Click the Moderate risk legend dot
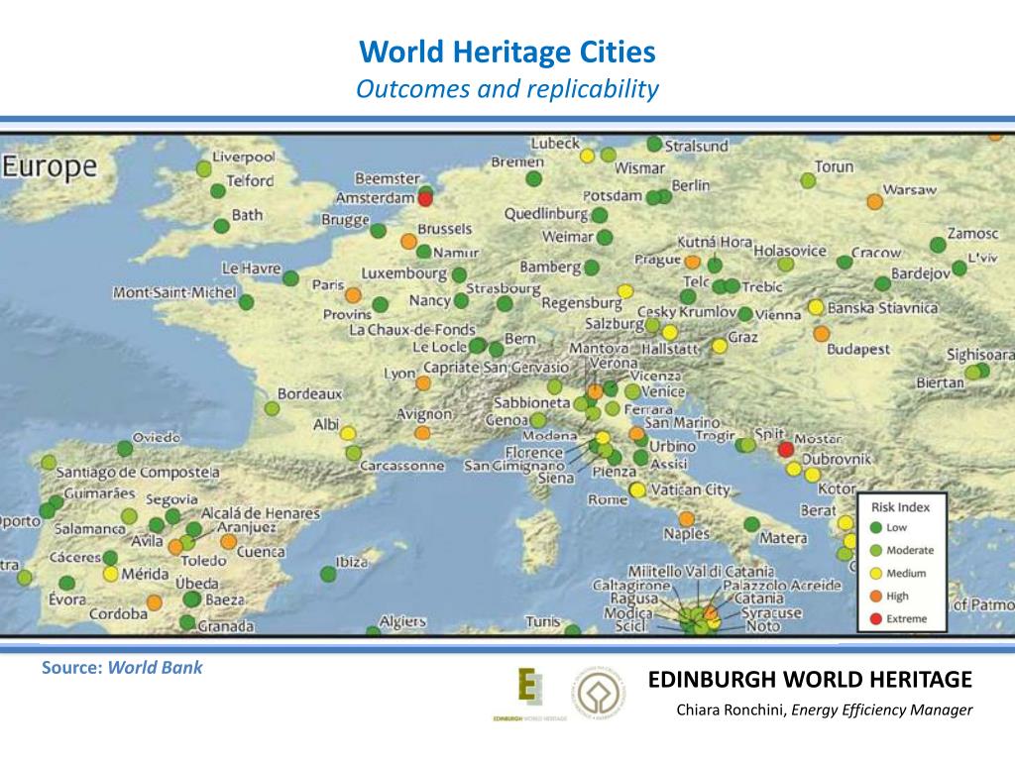 coord(876,550)
